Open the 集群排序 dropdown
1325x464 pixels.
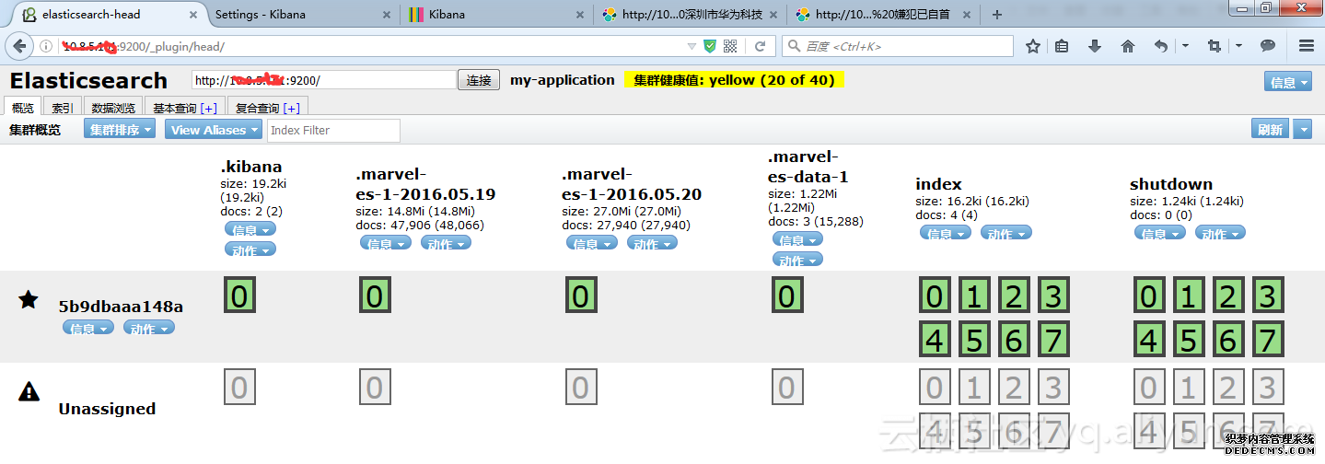point(119,130)
